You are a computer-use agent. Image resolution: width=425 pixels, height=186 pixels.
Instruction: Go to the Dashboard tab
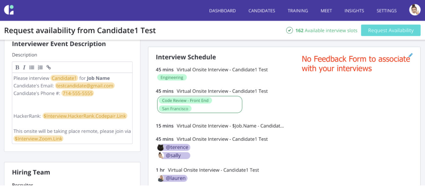click(x=222, y=11)
